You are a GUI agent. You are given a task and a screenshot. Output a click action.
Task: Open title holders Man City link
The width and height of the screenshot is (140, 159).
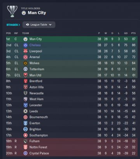coord(37,13)
